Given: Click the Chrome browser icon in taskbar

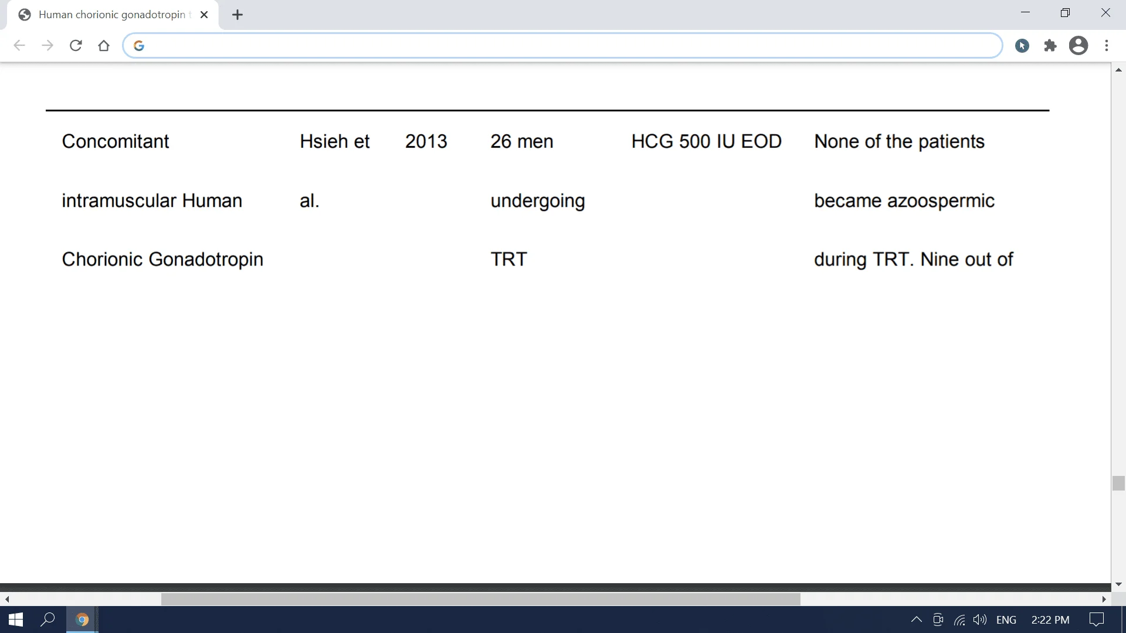Looking at the screenshot, I should click(82, 619).
